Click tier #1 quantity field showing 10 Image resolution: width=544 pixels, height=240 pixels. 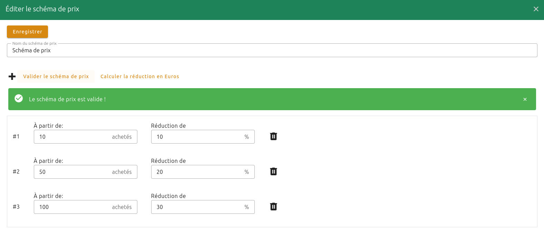point(72,137)
